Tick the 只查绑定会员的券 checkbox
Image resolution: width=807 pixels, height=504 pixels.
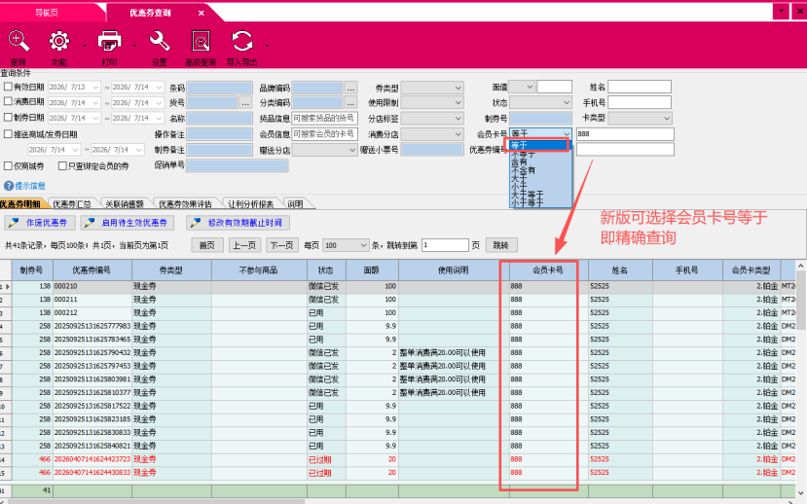tap(62, 166)
